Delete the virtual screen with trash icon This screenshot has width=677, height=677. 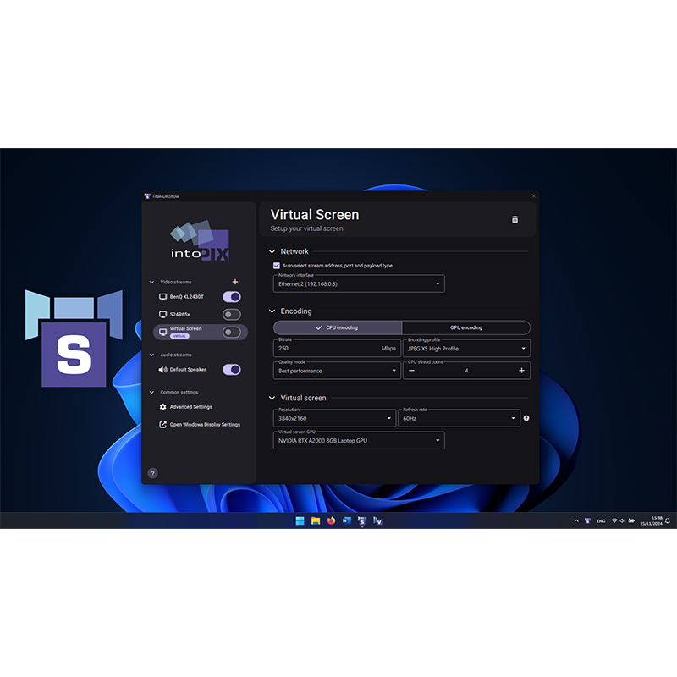point(515,219)
